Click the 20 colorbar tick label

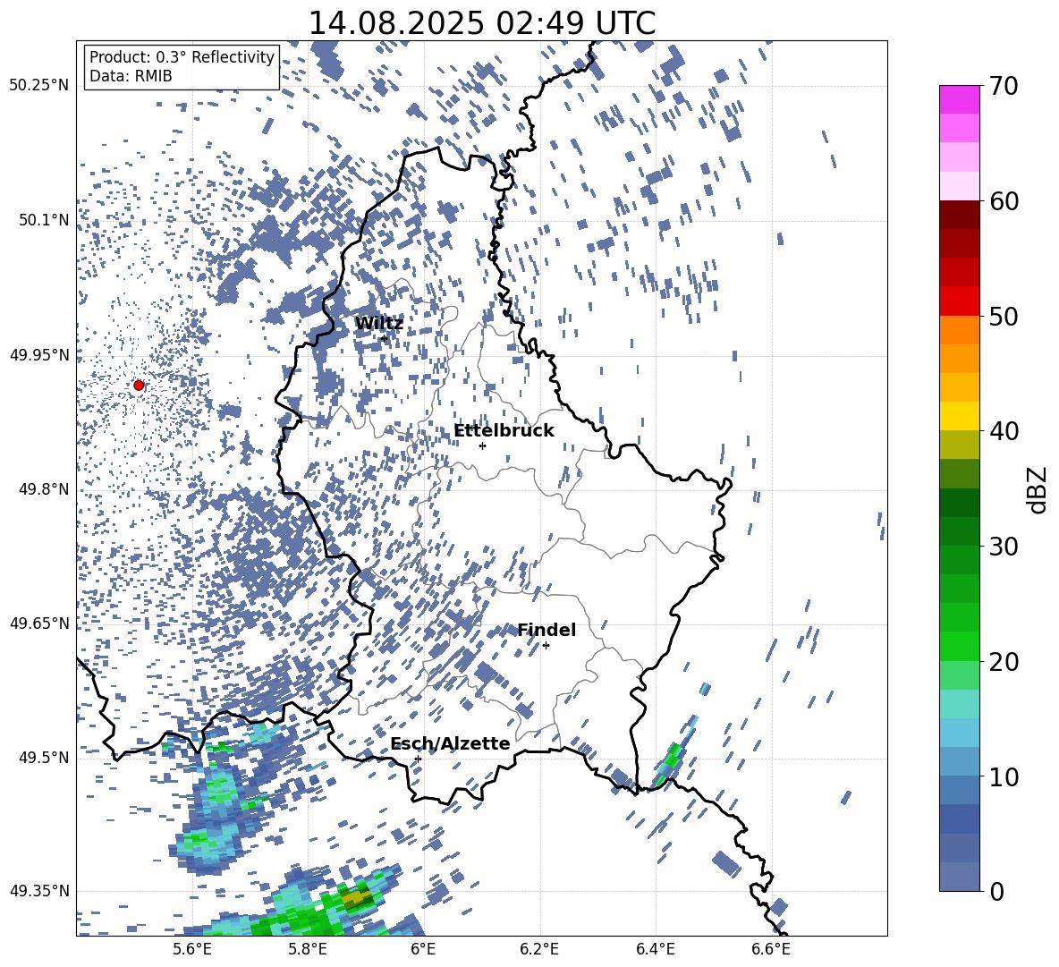tap(1004, 662)
